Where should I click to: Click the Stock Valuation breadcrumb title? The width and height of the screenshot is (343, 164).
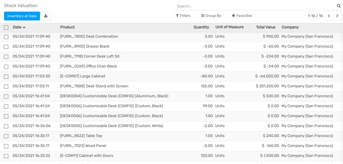21,6
